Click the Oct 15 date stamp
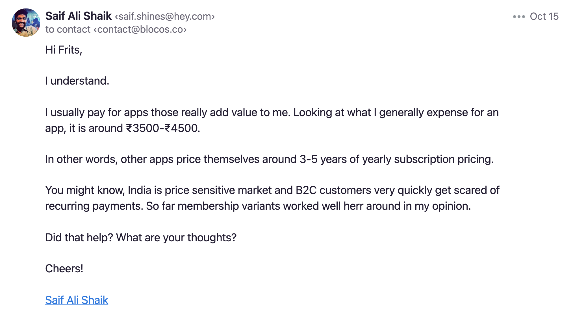Screen dimensions: 573x318 pos(544,16)
